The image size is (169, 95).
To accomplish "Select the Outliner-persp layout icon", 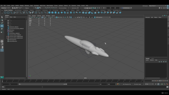I will (2, 50).
